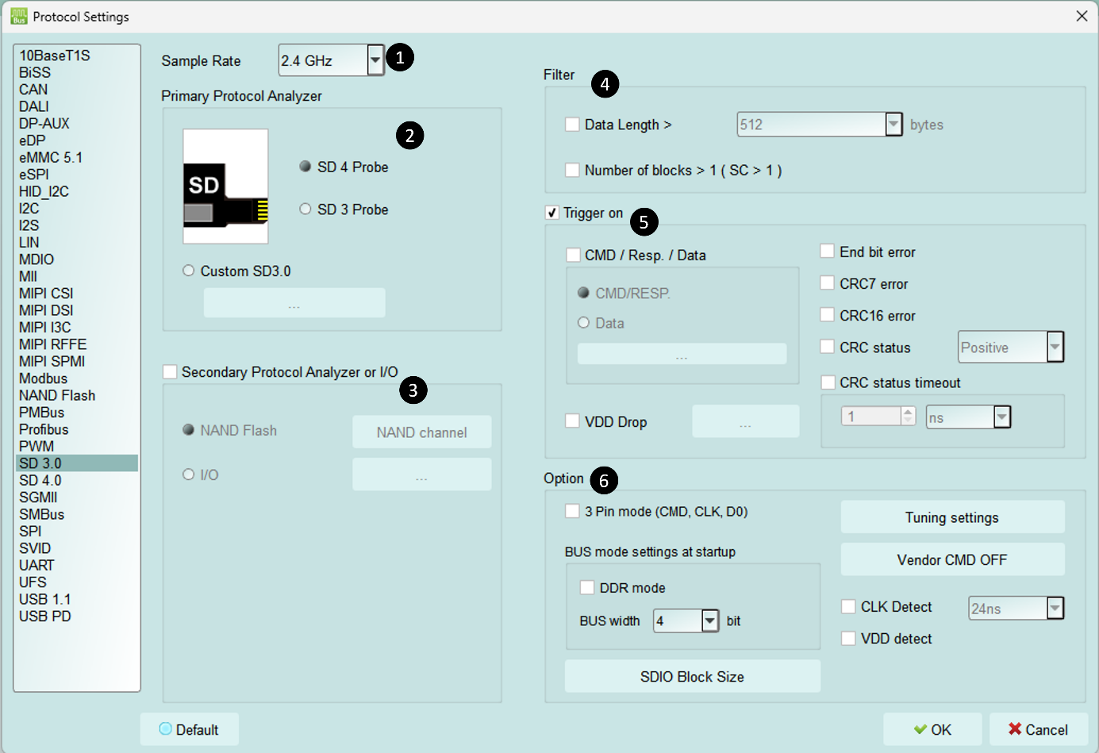Cancel the protocol settings dialog
Screen dimensions: 1099x753
pyautogui.click(x=1038, y=729)
